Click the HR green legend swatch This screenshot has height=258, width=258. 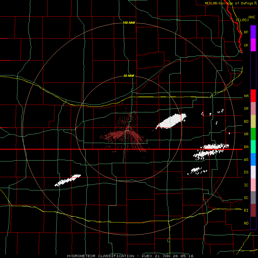253,134
